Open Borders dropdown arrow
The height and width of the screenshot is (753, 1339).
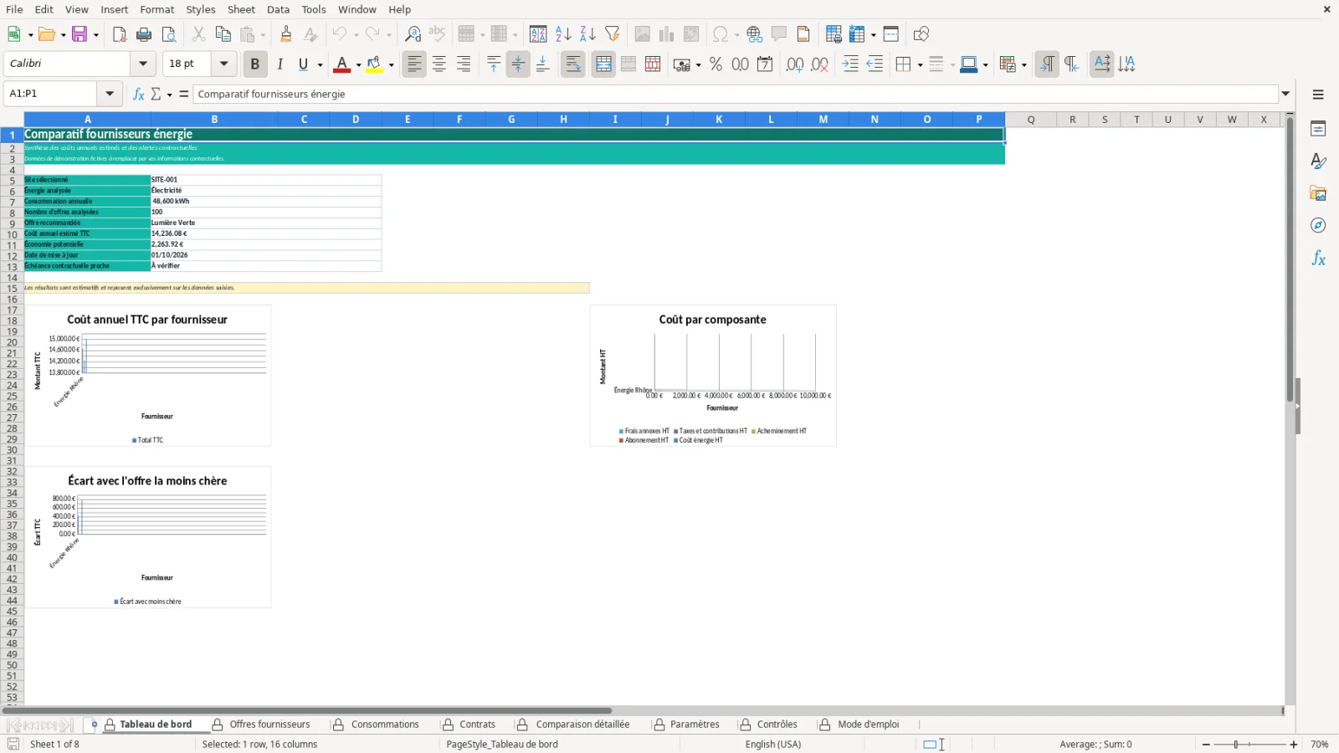point(920,65)
